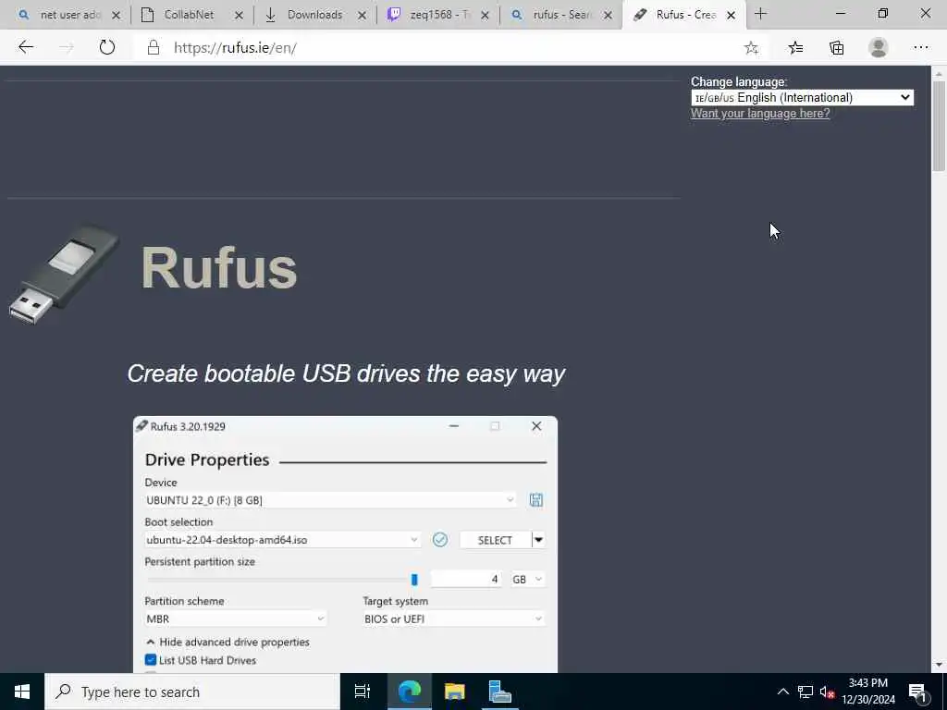The height and width of the screenshot is (710, 947).
Task: Open the favorites list
Action: pos(795,48)
